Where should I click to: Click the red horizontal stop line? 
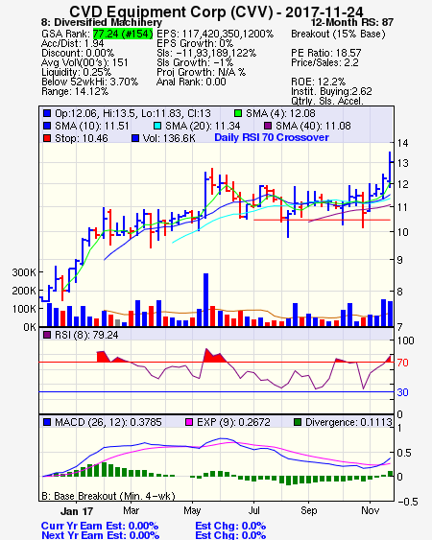tap(322, 220)
